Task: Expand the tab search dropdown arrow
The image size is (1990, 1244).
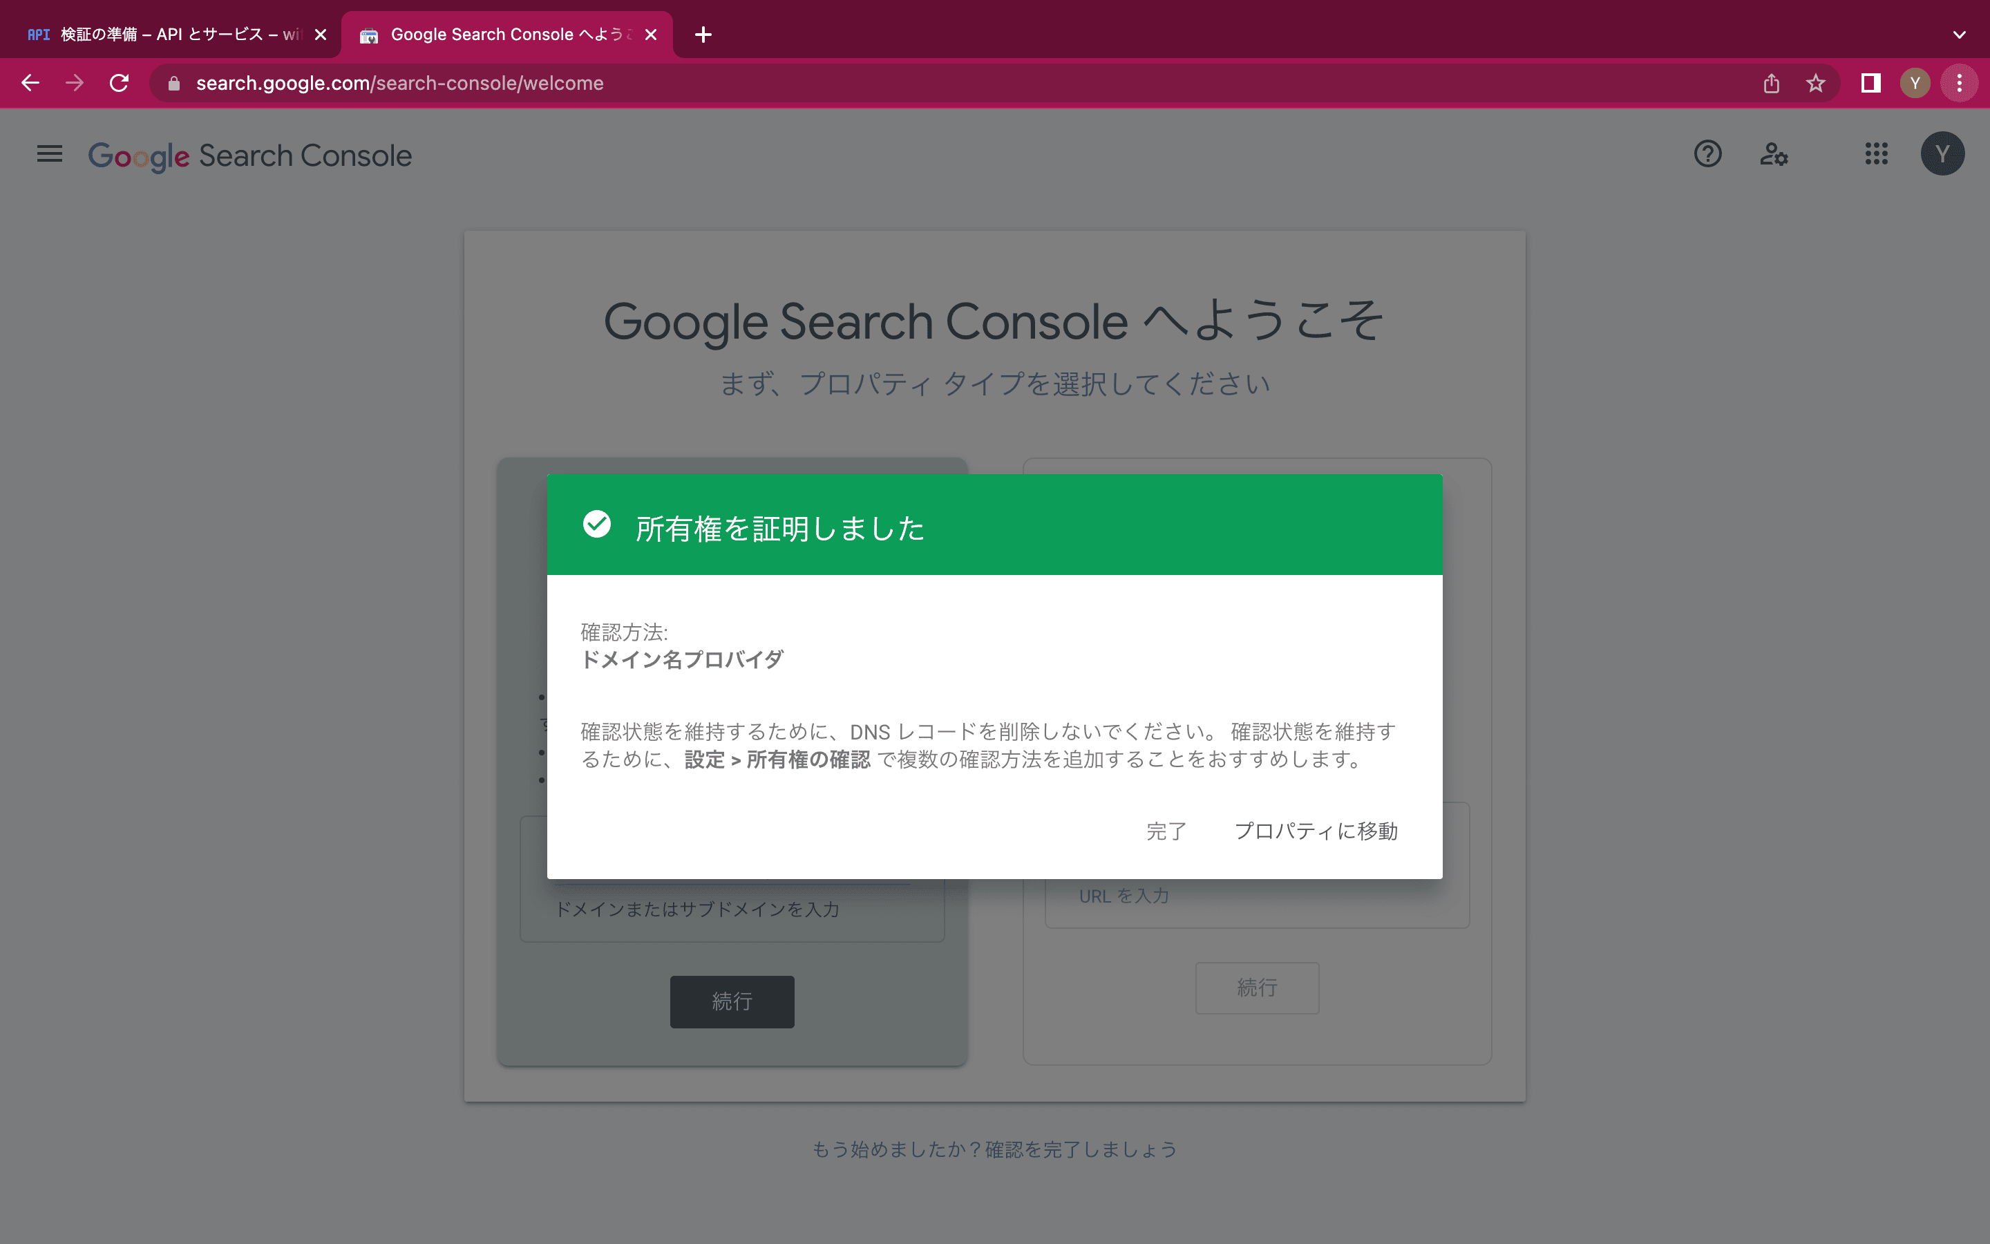Action: [1960, 35]
